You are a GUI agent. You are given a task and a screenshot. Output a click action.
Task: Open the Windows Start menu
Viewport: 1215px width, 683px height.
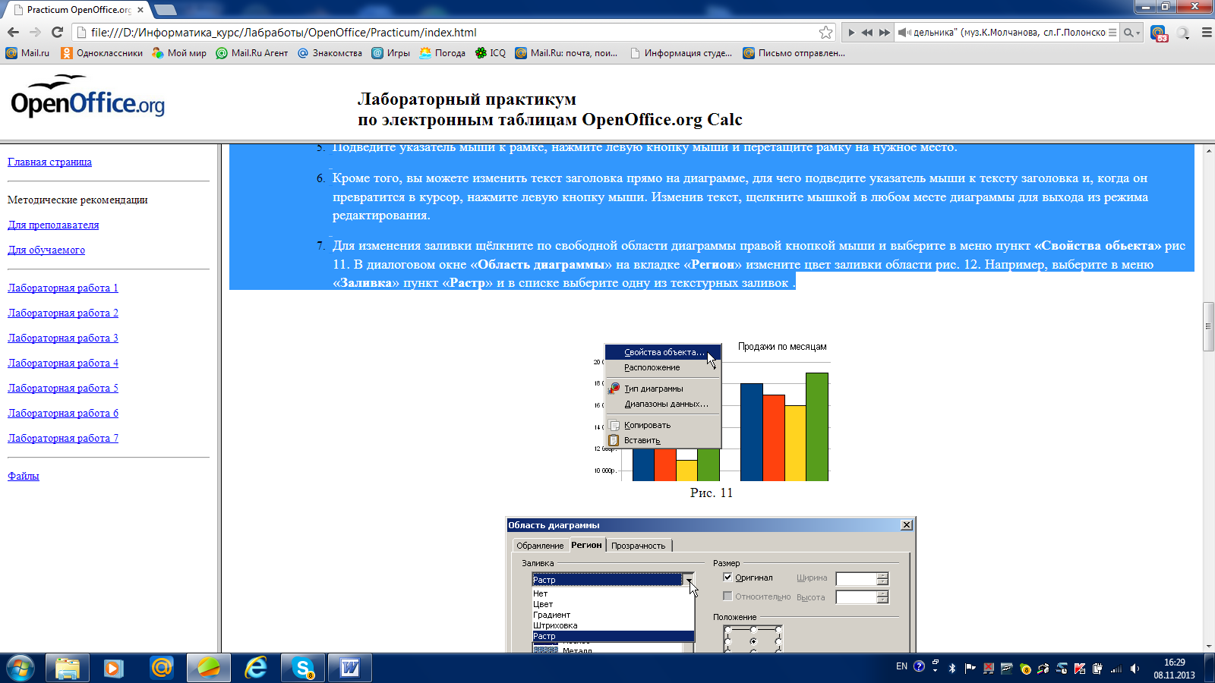point(20,668)
